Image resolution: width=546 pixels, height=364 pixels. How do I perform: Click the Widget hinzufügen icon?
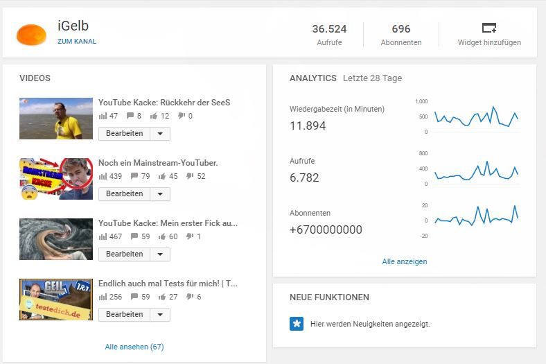coord(489,28)
